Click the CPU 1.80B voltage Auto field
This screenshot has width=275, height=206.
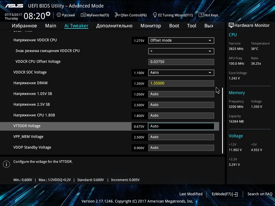[181, 116]
